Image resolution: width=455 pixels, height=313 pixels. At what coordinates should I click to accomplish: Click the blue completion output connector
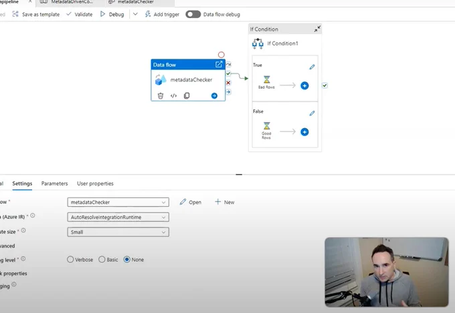click(228, 92)
